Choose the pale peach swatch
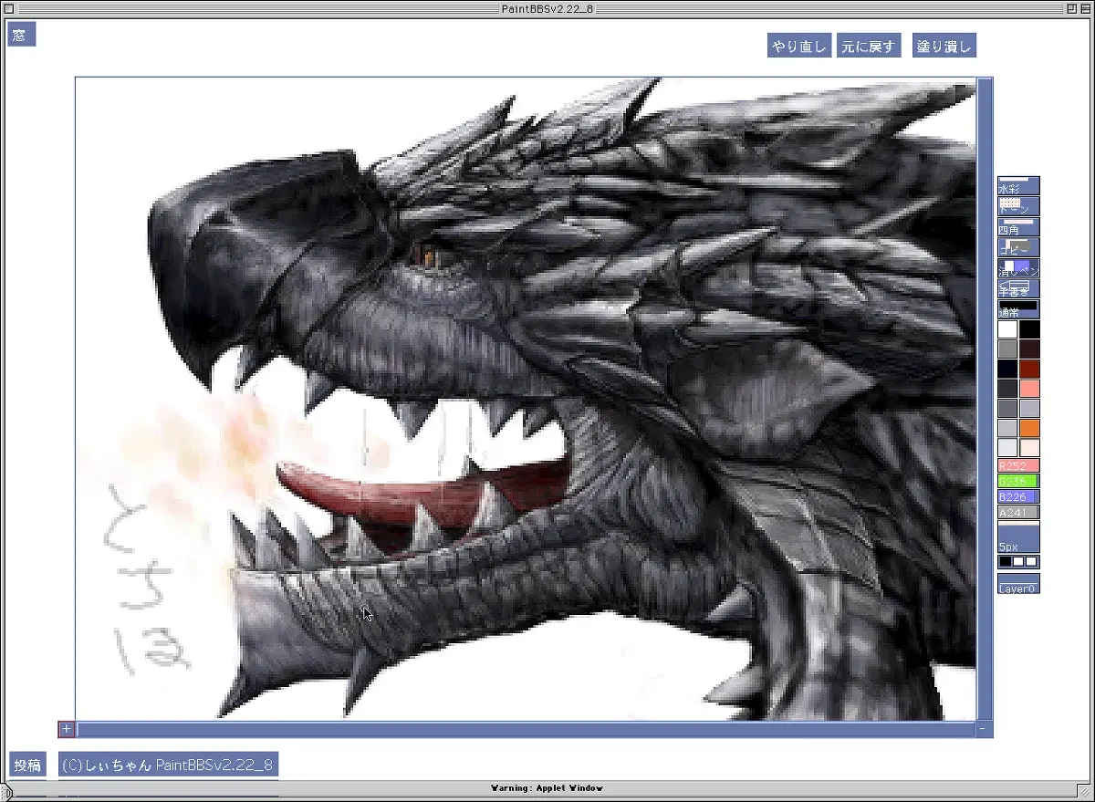1095x802 pixels. (x=1029, y=448)
